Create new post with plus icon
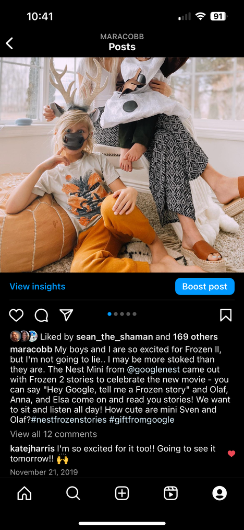244x530 pixels. (122, 493)
